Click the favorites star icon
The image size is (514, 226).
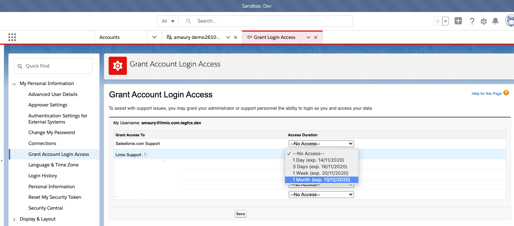click(437, 21)
